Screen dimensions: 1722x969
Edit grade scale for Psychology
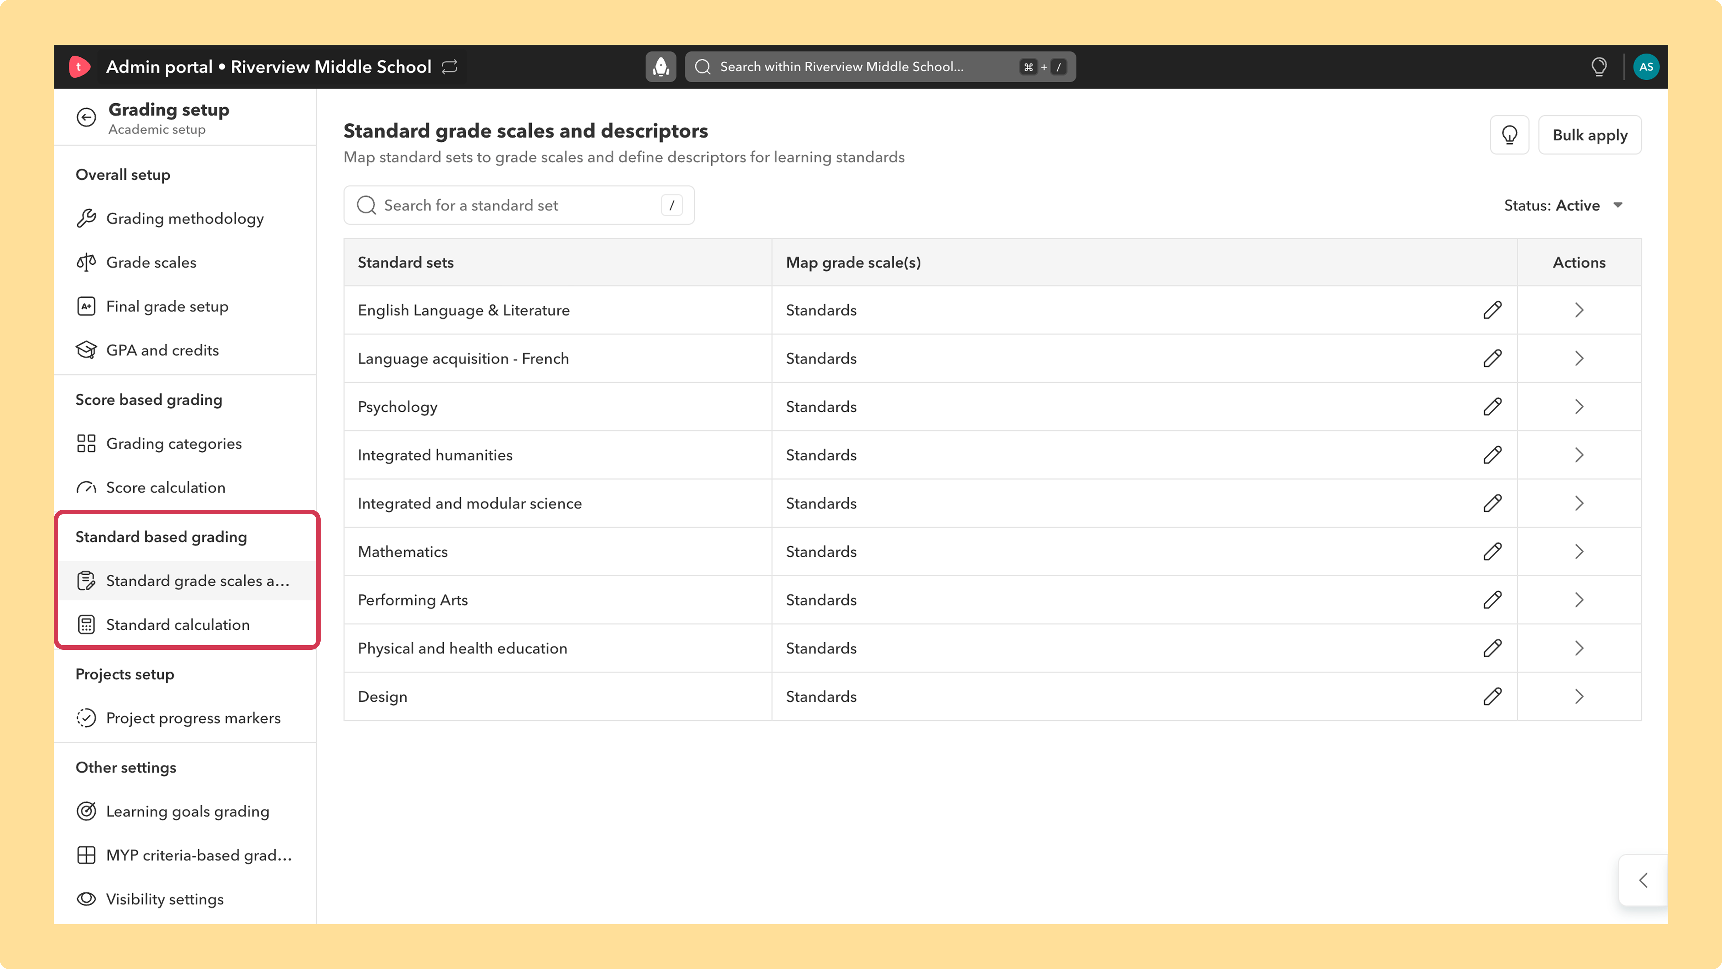click(x=1493, y=407)
